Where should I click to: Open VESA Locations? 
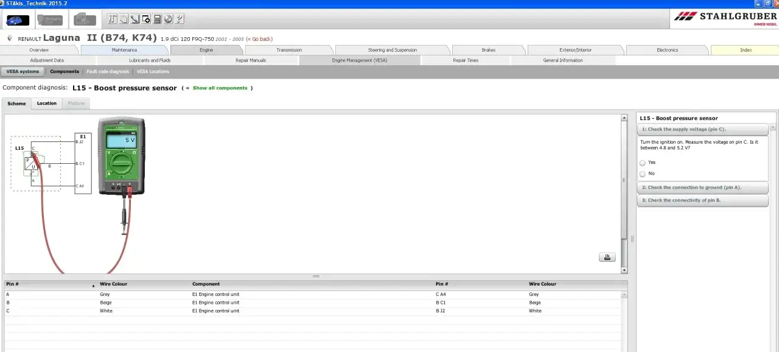point(153,72)
